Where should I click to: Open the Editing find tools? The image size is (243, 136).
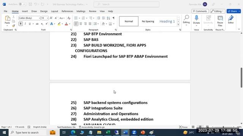coord(186,20)
